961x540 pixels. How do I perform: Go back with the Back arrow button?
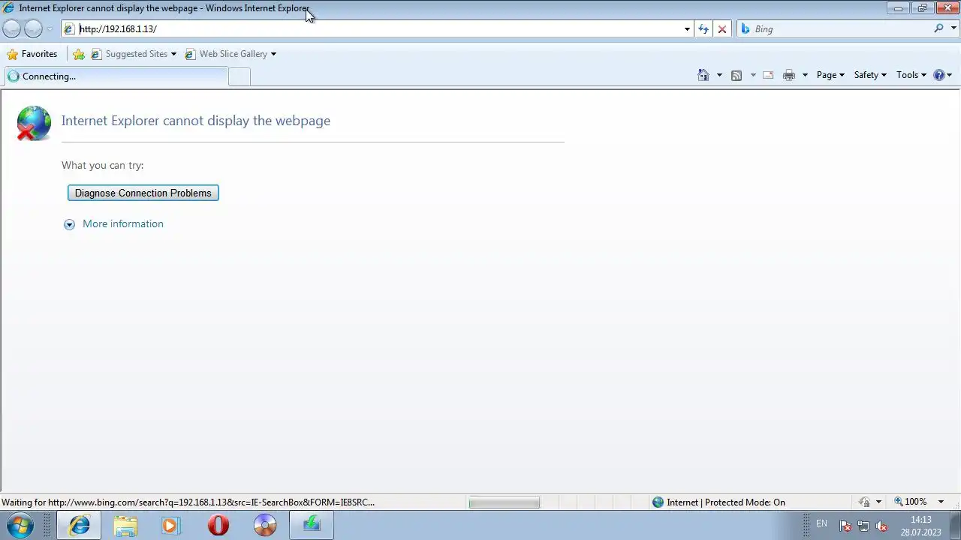11,28
